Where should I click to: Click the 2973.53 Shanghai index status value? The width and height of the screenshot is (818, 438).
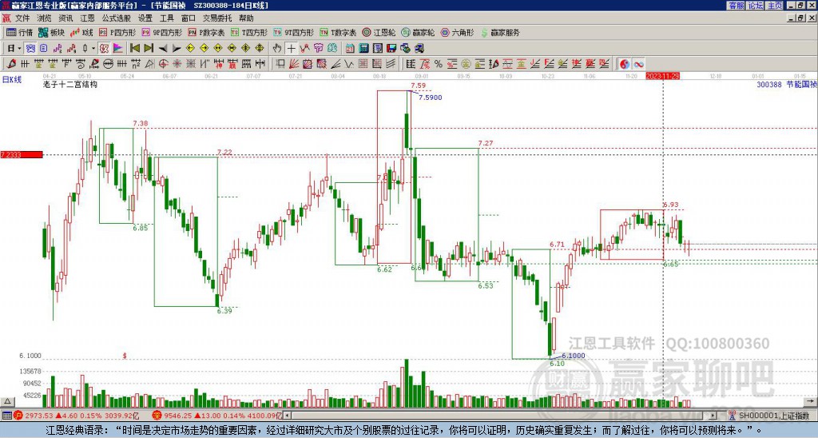38,416
